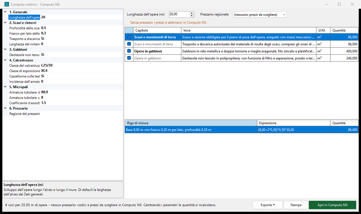Select the Casseforme sulle testate property

point(66,76)
